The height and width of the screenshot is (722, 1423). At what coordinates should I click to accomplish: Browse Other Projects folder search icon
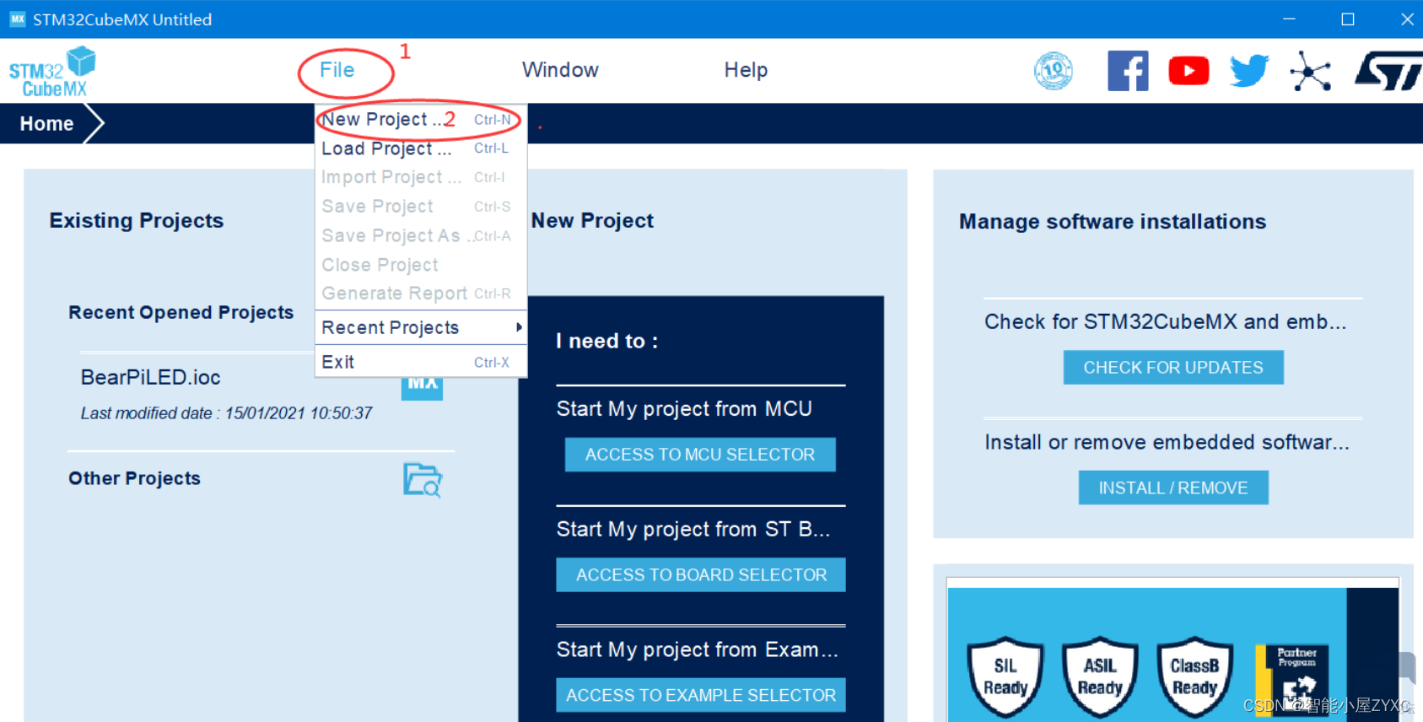point(423,480)
